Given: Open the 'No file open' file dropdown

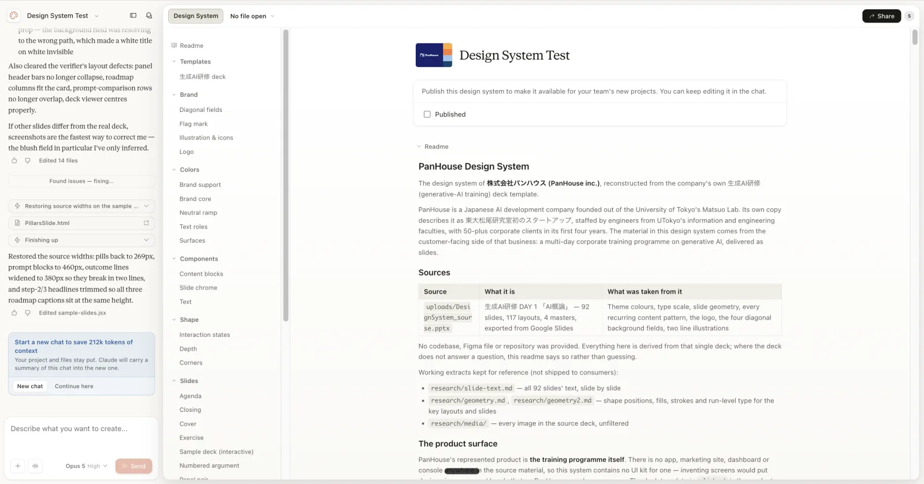Looking at the screenshot, I should [x=252, y=16].
